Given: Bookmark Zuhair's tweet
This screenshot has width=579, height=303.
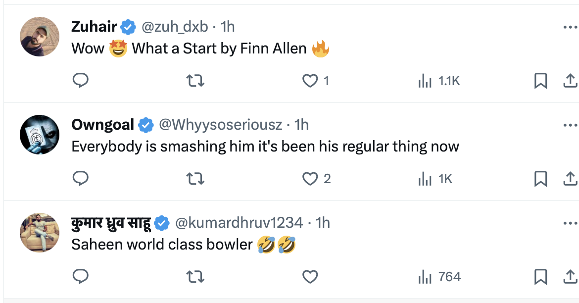Looking at the screenshot, I should pos(540,81).
